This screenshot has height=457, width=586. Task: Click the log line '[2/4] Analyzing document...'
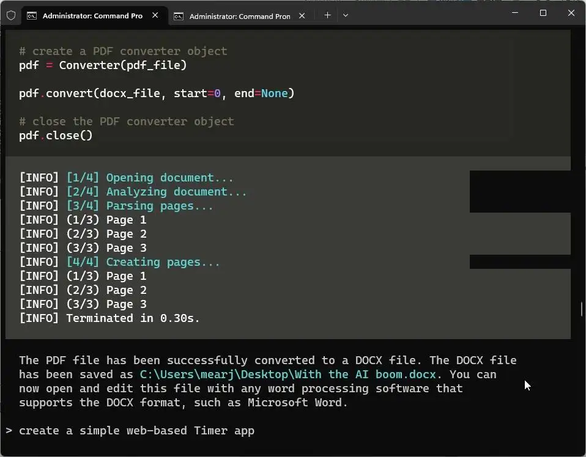133,192
